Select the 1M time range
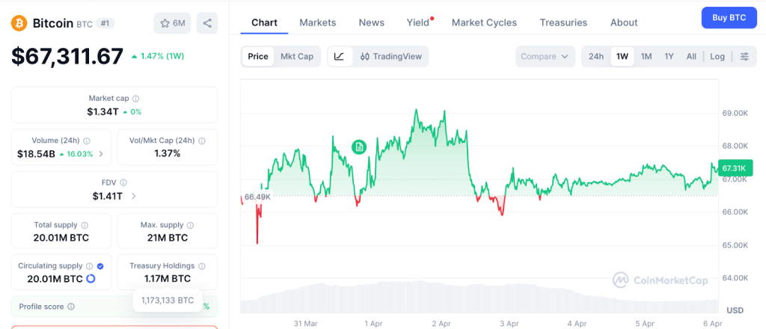Screen dimensions: 766x329 coord(646,57)
